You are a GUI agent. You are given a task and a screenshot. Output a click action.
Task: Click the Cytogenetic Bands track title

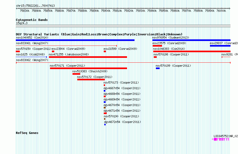click(x=32, y=20)
